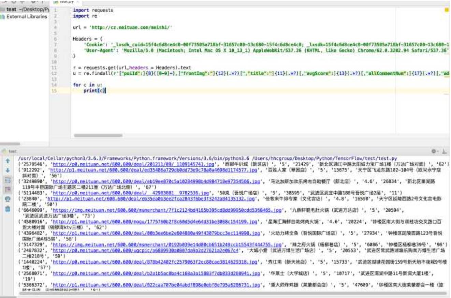The image size is (451, 298).
Task: Expand External Libraries in the project tree
Action: (27, 16)
